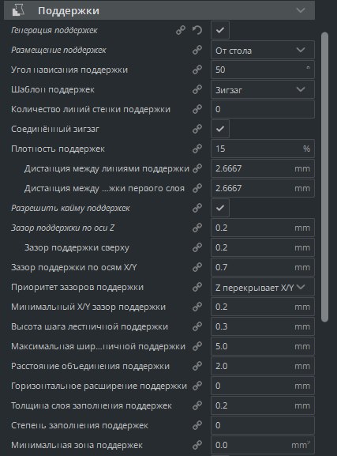Open Приоритет зазоров поддержки dropdown
337x456 pixels.
click(263, 288)
